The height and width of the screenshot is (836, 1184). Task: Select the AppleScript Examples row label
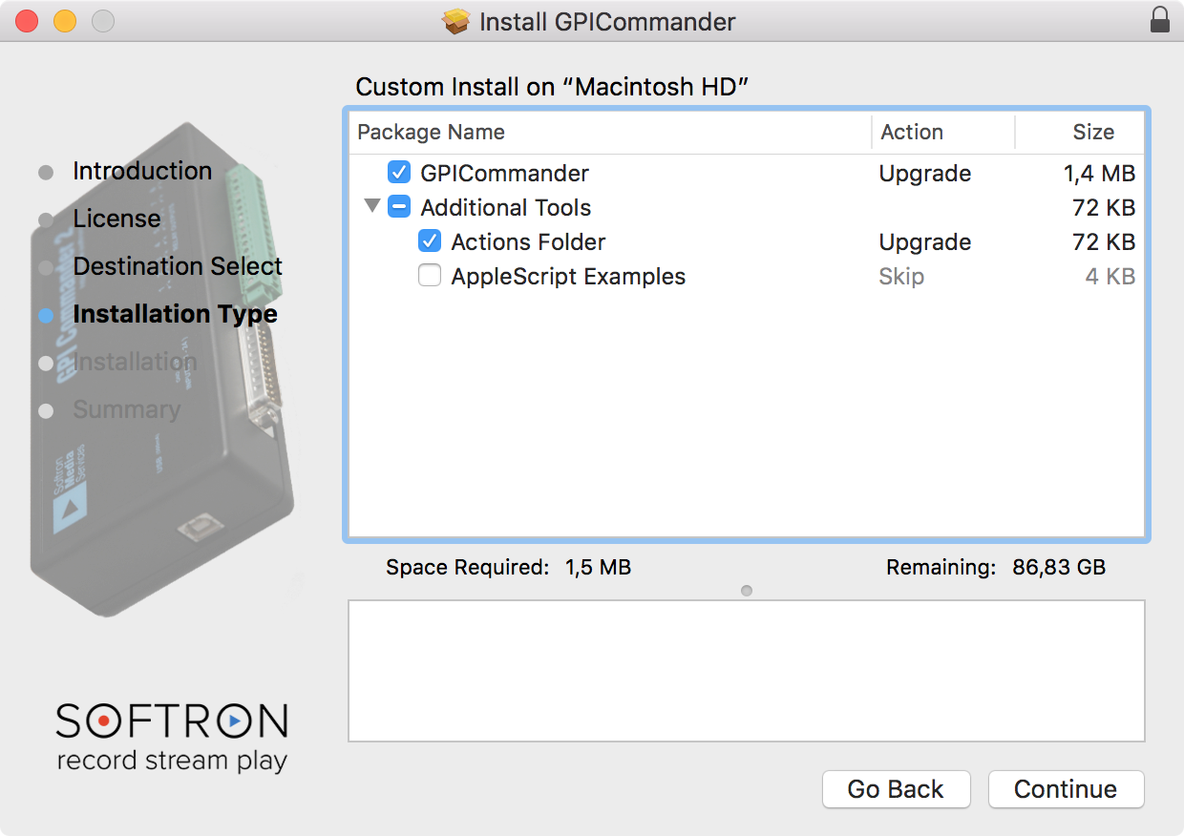pos(568,277)
